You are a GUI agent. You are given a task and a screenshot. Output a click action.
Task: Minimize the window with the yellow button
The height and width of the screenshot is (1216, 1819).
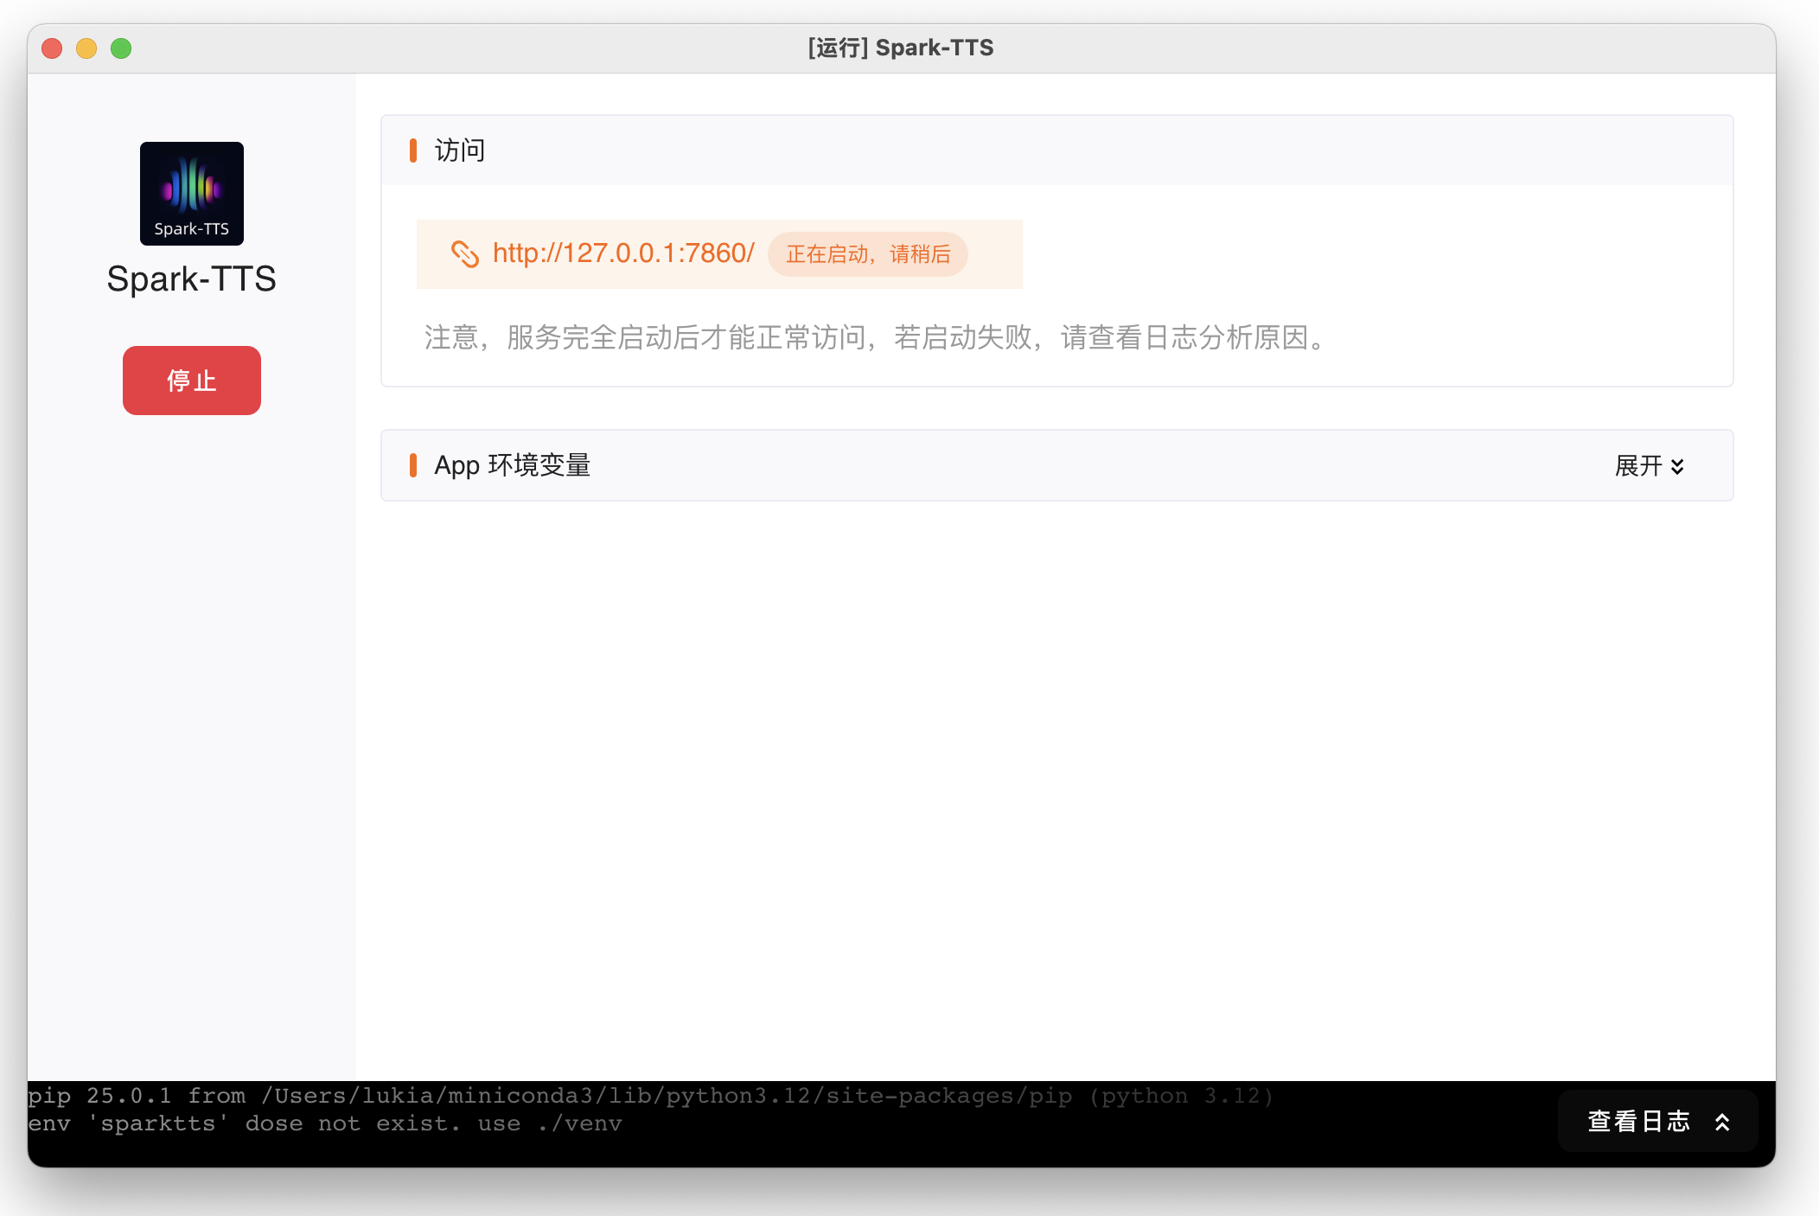coord(86,48)
